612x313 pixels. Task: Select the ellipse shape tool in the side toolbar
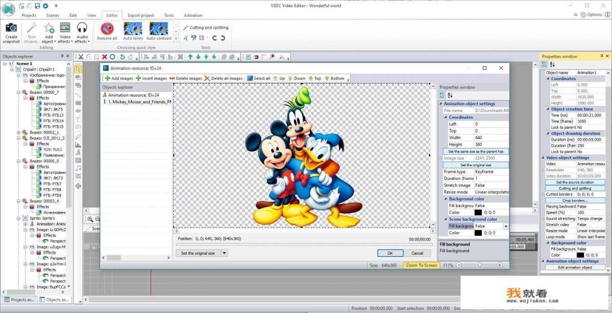tap(78, 111)
